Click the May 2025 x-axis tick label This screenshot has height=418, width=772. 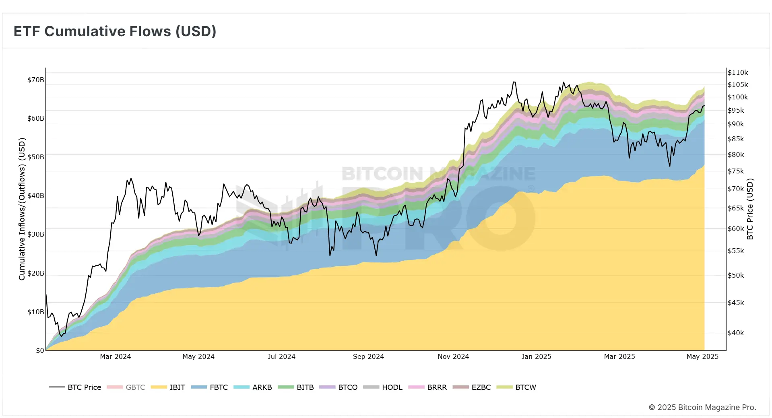click(702, 356)
